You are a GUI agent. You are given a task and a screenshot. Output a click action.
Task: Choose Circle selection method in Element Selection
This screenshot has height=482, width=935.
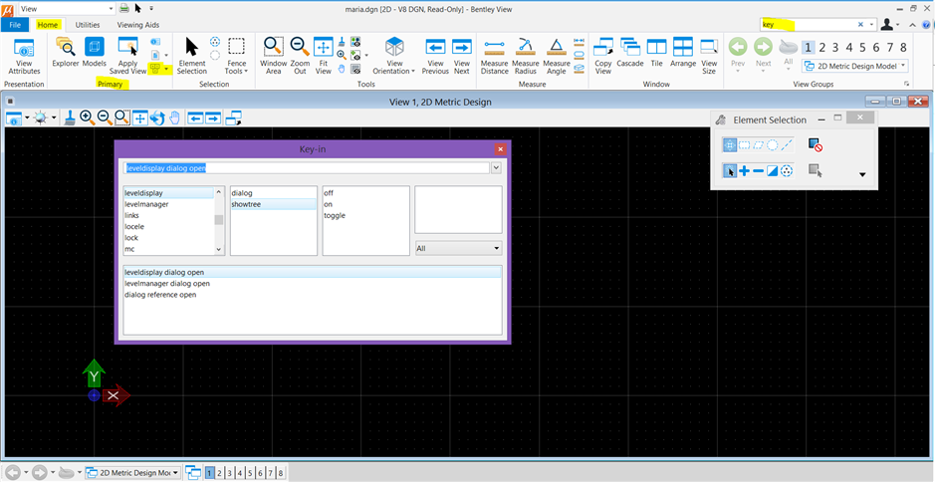773,144
